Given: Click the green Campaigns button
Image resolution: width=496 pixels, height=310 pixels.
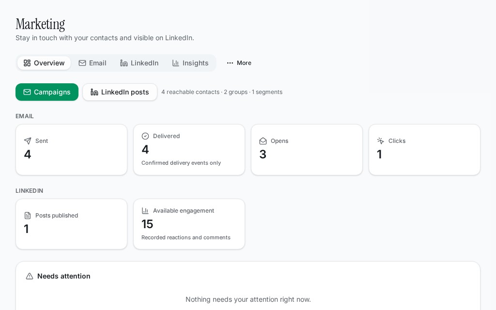Looking at the screenshot, I should click(x=47, y=92).
